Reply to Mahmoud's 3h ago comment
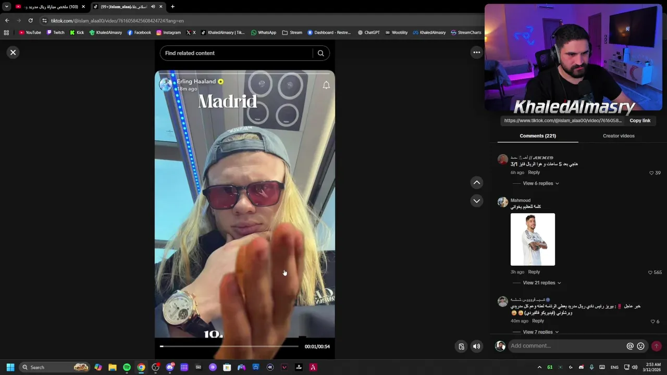This screenshot has width=667, height=375. tap(534, 272)
